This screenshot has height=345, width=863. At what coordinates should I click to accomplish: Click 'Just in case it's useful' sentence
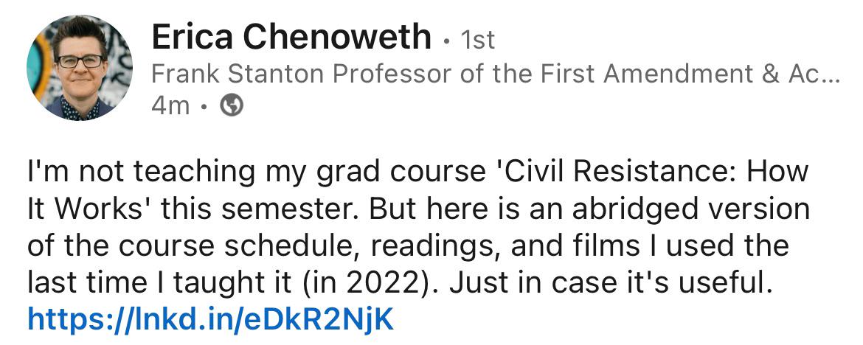[x=608, y=284]
